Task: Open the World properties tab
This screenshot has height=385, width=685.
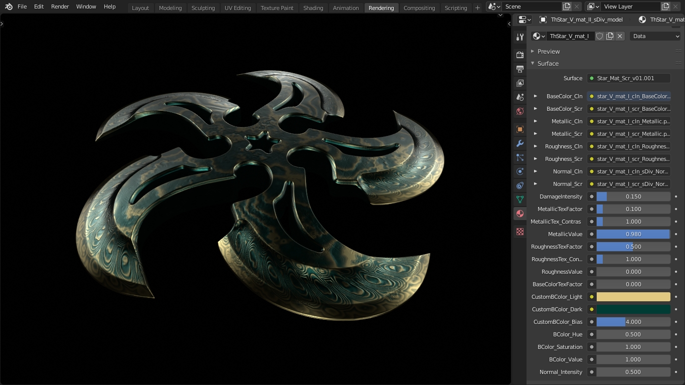Action: coord(520,111)
